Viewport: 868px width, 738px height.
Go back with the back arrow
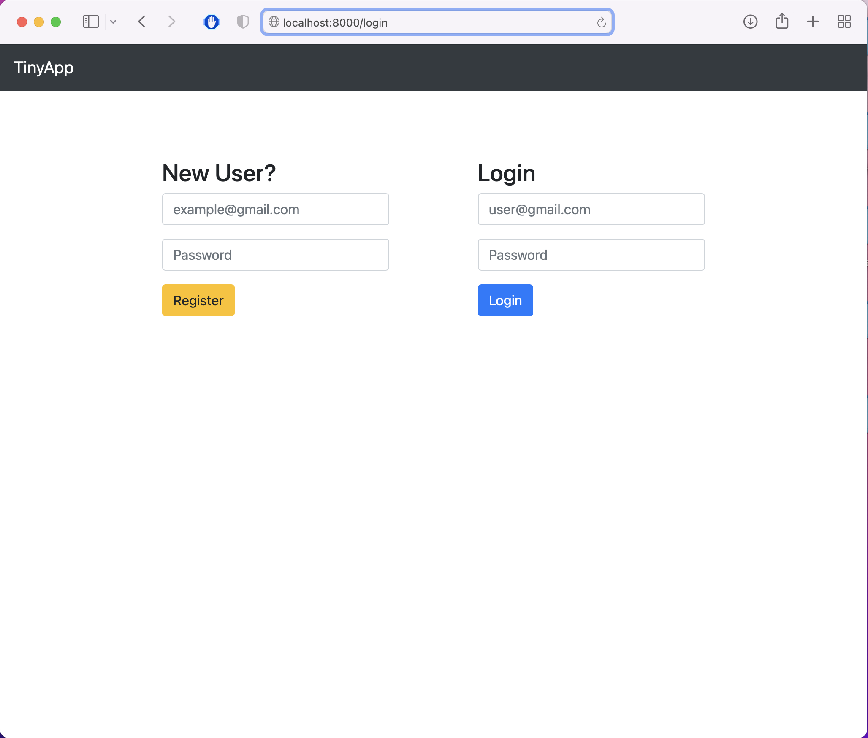tap(142, 22)
